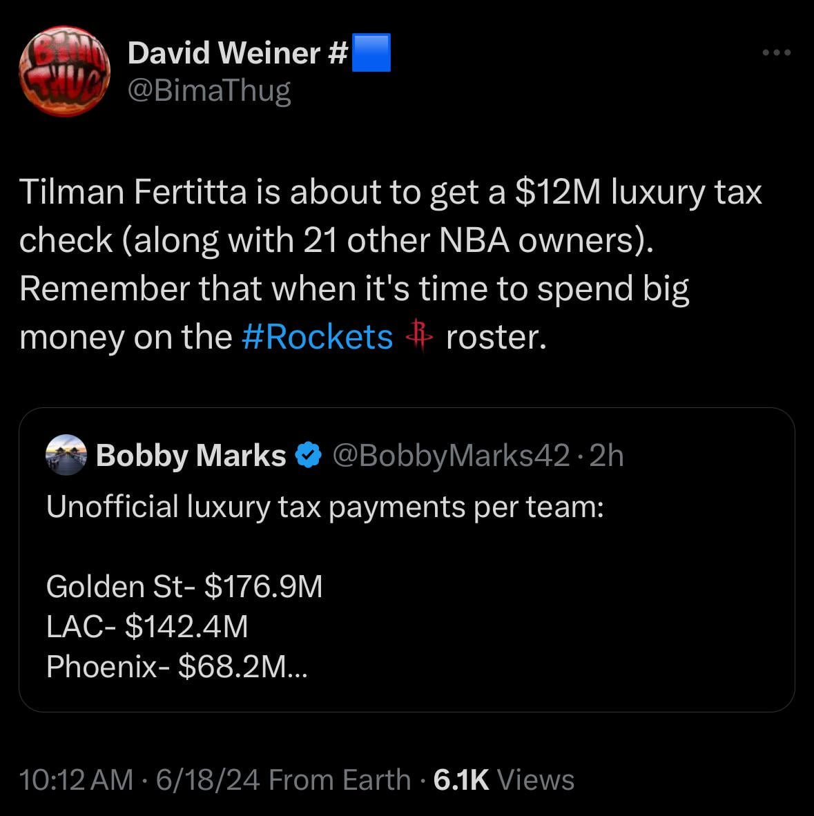Image resolution: width=814 pixels, height=816 pixels.
Task: Click the @BimaThug handle
Action: click(209, 90)
